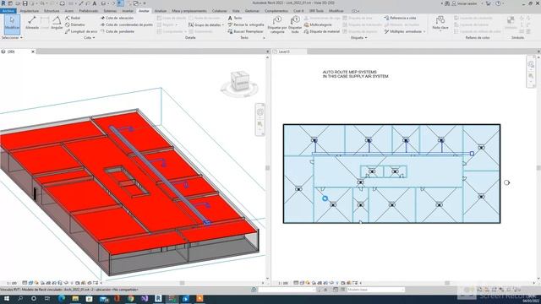Click the ViewCube in 3D view

click(x=240, y=81)
